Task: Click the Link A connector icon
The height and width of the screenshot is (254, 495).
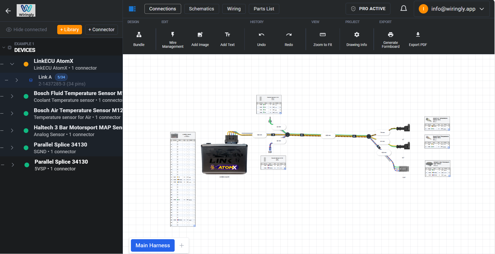Action: [31, 80]
